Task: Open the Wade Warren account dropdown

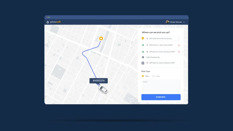Action: pyautogui.click(x=184, y=22)
